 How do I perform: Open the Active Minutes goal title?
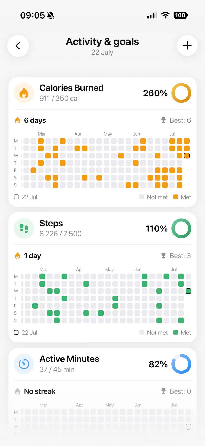(x=69, y=359)
